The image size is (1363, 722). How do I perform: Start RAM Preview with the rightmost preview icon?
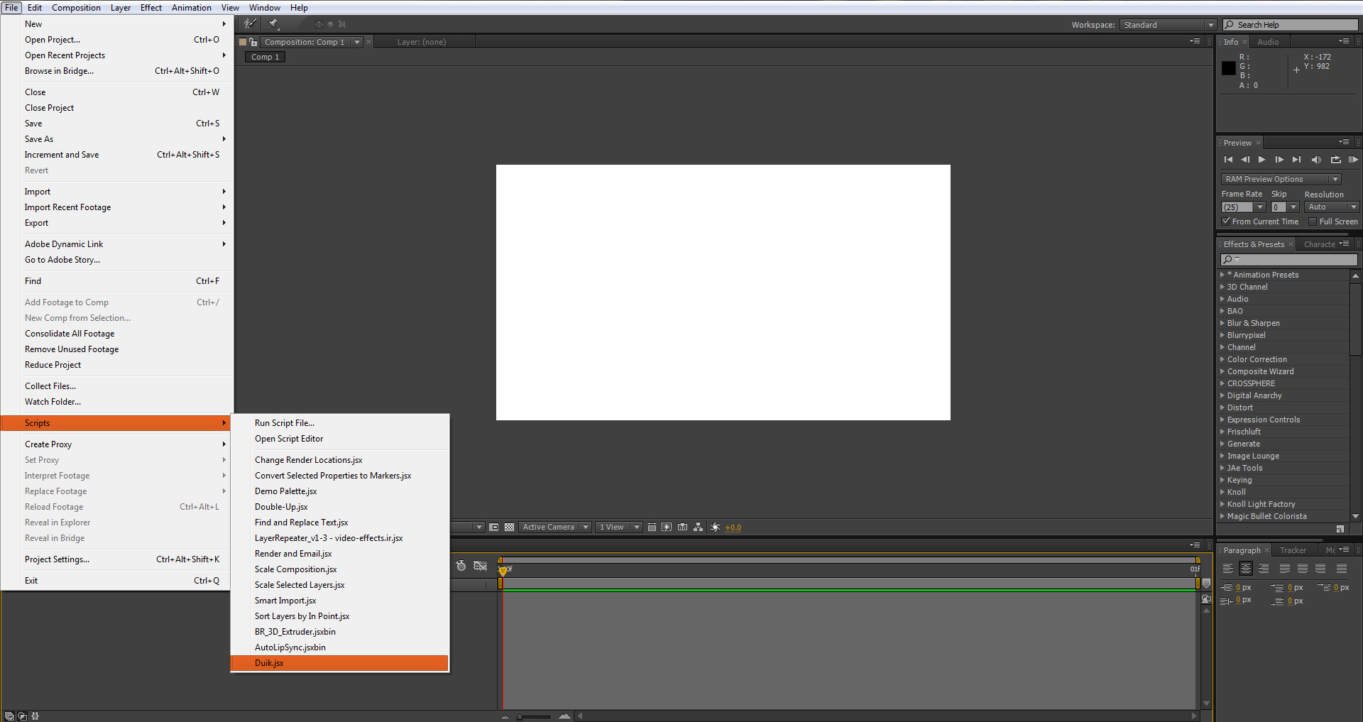pyautogui.click(x=1353, y=160)
